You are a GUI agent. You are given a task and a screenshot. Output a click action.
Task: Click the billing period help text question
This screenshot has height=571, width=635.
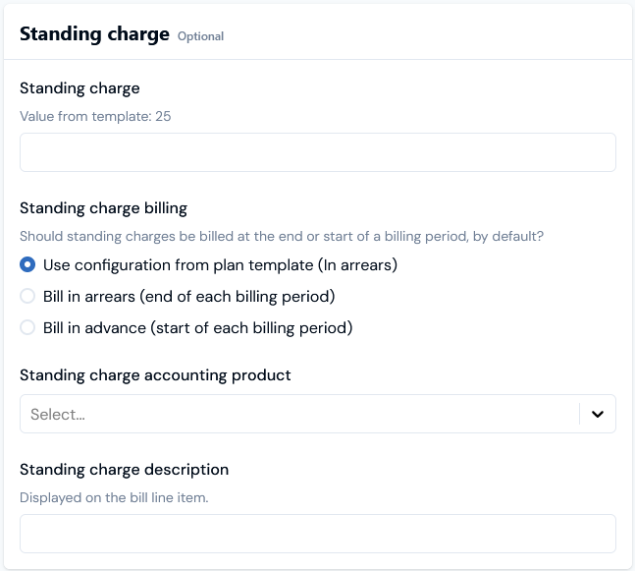[282, 236]
